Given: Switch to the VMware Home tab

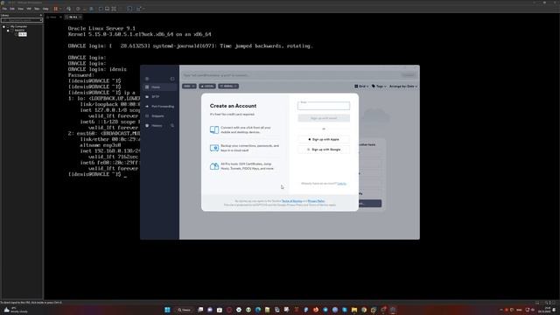Looking at the screenshot, I should pyautogui.click(x=53, y=17).
